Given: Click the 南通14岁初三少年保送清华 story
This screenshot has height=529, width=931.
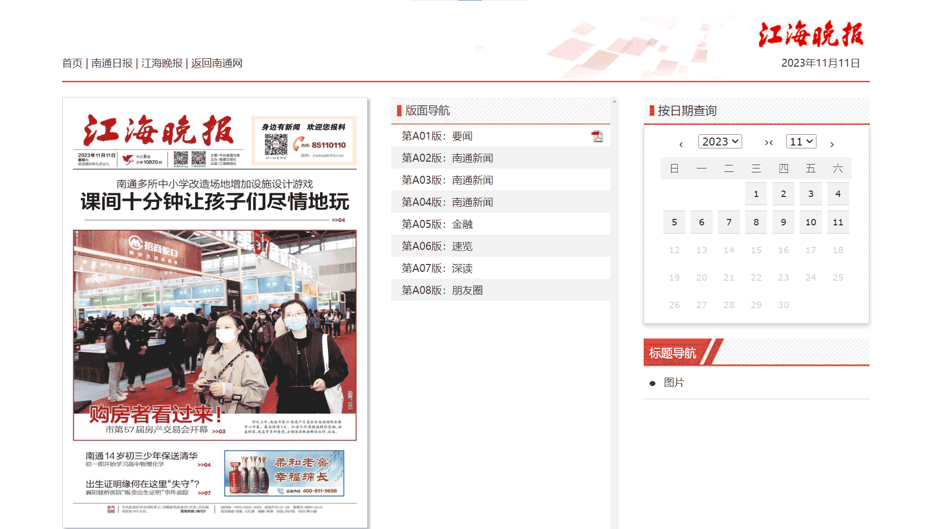Looking at the screenshot, I should [141, 456].
